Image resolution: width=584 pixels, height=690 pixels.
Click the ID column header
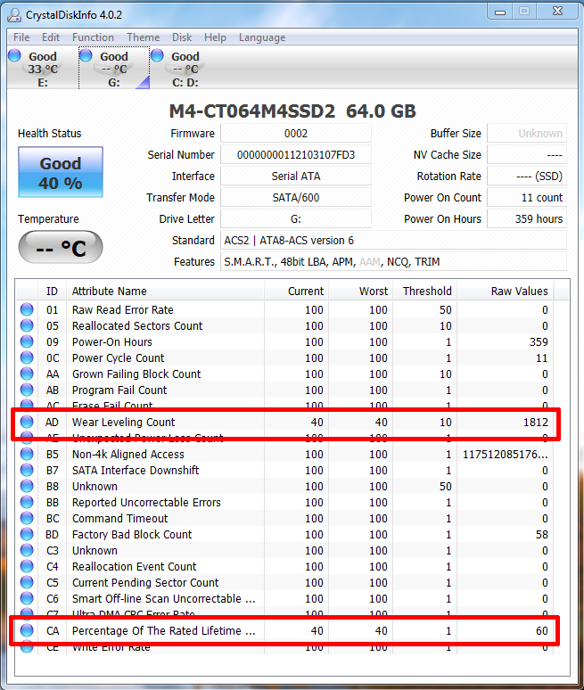pos(52,291)
